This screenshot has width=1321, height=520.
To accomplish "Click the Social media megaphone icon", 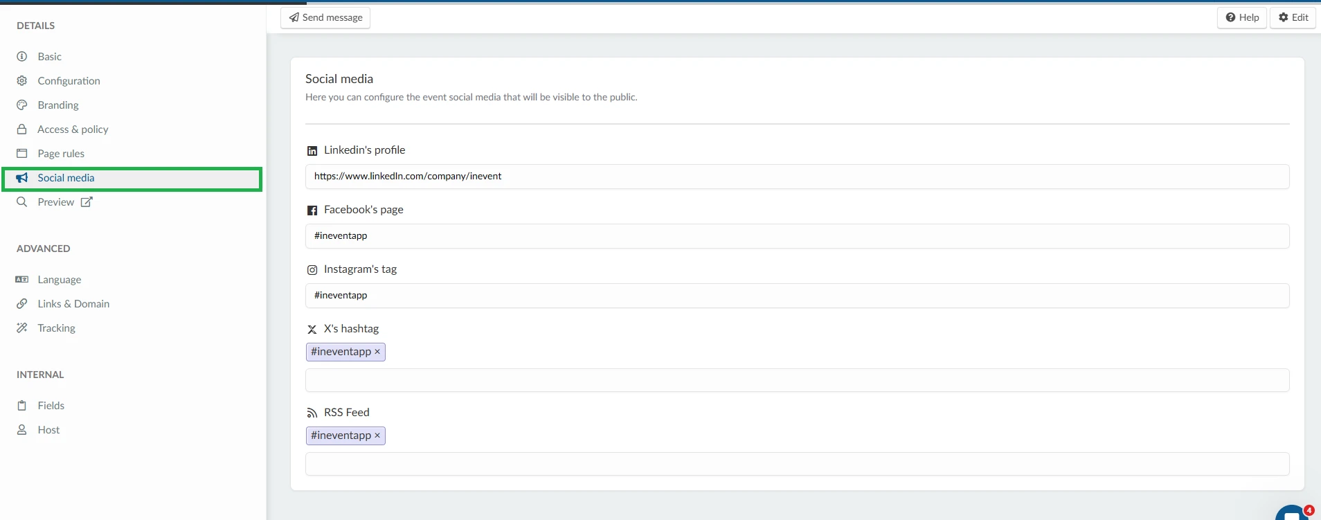I will pos(22,178).
